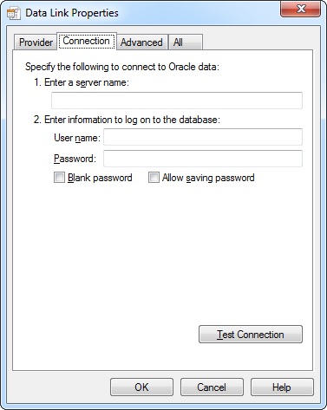The image size is (327, 410).
Task: Enable the Blank password checkbox
Action: point(59,178)
